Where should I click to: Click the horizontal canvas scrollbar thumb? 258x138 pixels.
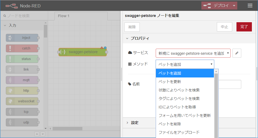click(x=67, y=129)
